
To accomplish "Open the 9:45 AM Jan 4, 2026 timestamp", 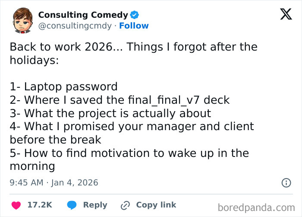I will pos(54,183).
